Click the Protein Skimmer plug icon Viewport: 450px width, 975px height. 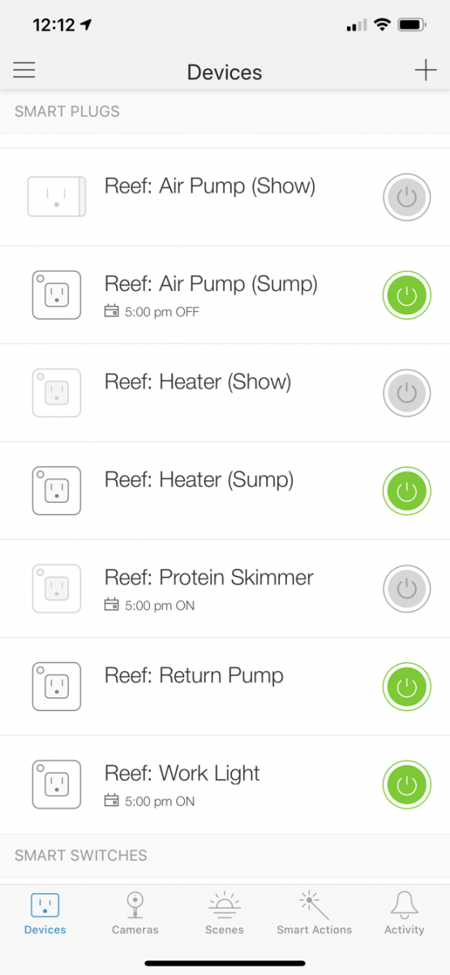[x=57, y=588]
